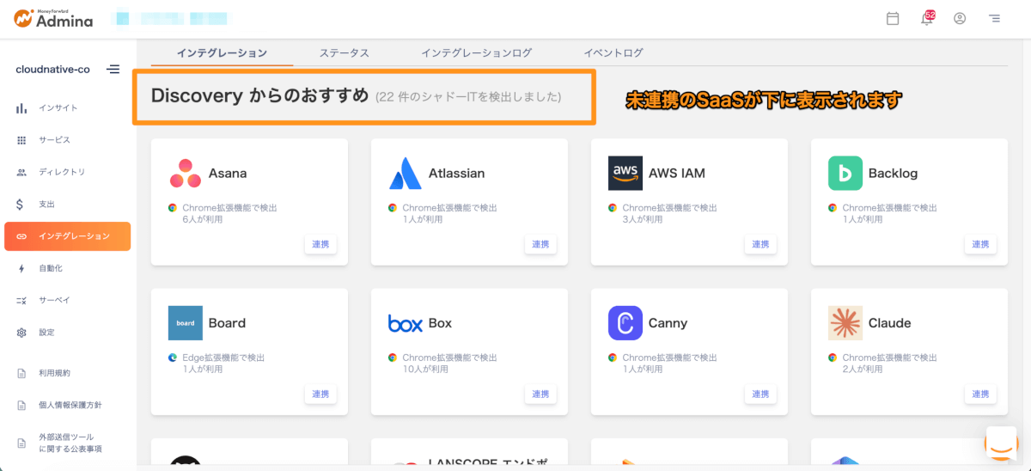Click 連携 button on Atlassian card
The height and width of the screenshot is (471, 1031).
(540, 244)
